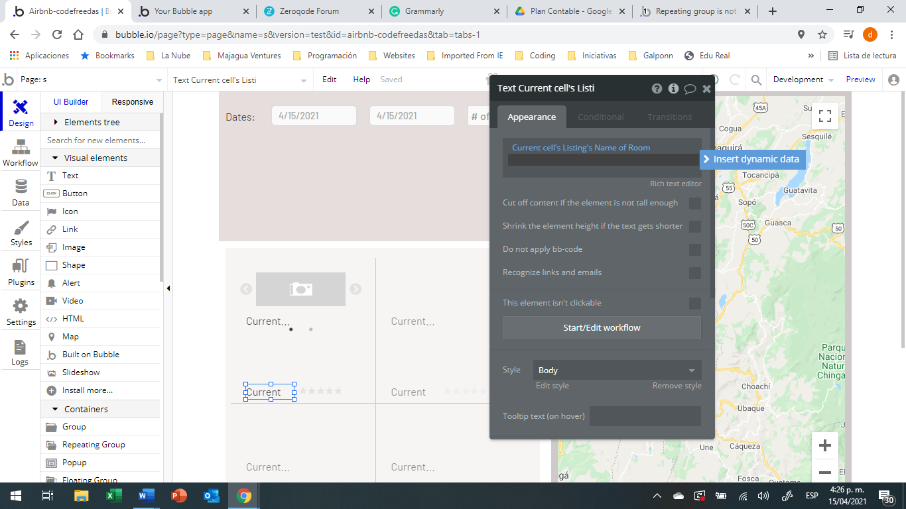Screen dimensions: 906x509
Task: Select the Shape element in palette
Action: click(101, 265)
